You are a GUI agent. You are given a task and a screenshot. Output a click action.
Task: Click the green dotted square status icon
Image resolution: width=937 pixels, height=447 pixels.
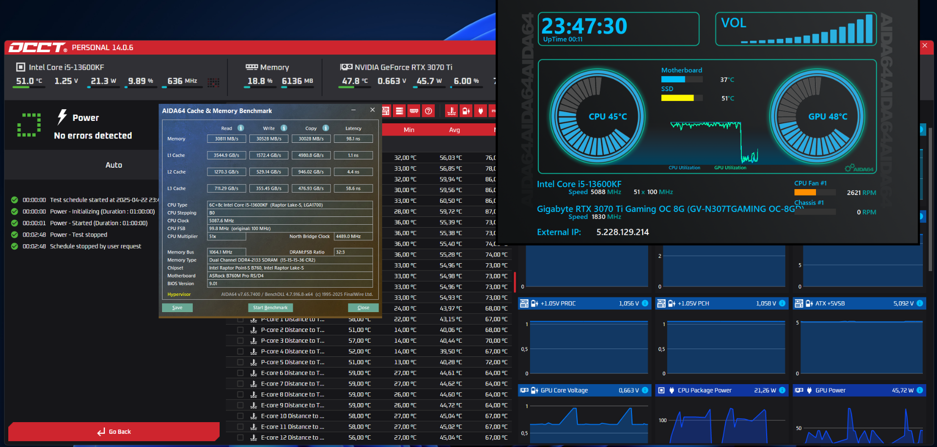point(29,125)
